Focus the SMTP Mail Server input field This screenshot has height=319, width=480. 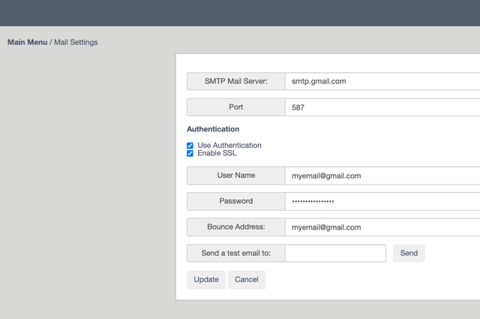point(382,81)
